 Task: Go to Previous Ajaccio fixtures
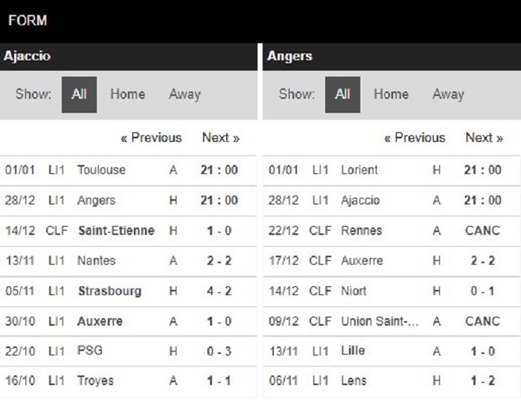coord(151,138)
